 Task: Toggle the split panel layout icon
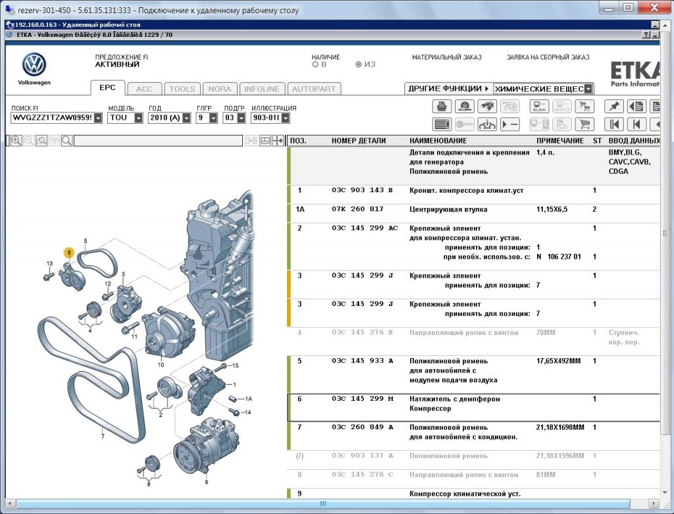coord(265,141)
